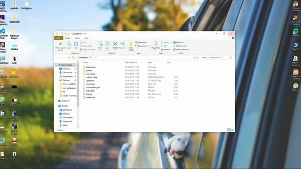Open CHILL-MINDED folder in navigation pane
Screen dimensions: 301x169
pyautogui.click(x=68, y=84)
